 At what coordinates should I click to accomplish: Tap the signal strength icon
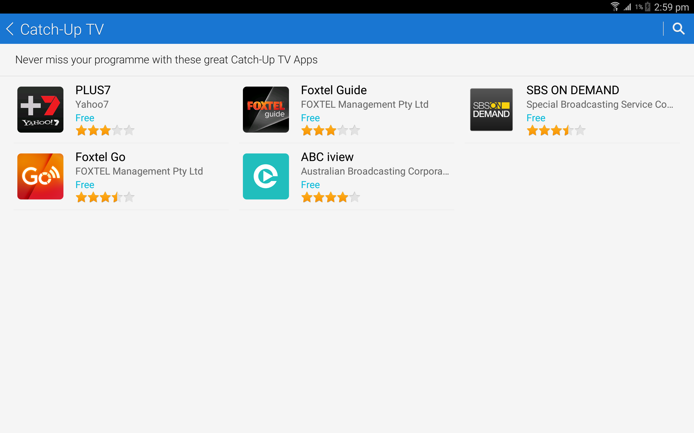(627, 6)
